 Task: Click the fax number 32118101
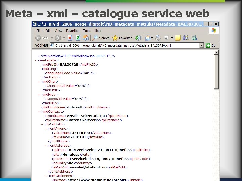[x=77, y=137]
